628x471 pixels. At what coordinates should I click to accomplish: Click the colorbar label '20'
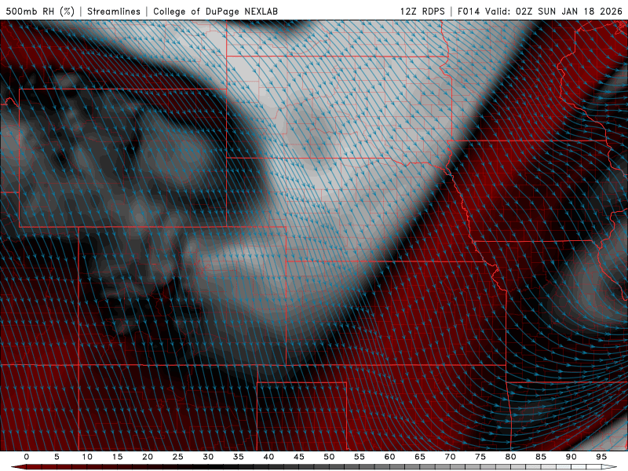point(148,457)
